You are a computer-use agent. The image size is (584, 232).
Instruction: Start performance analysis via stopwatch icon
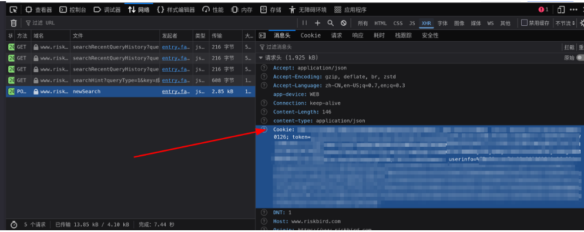point(14,224)
